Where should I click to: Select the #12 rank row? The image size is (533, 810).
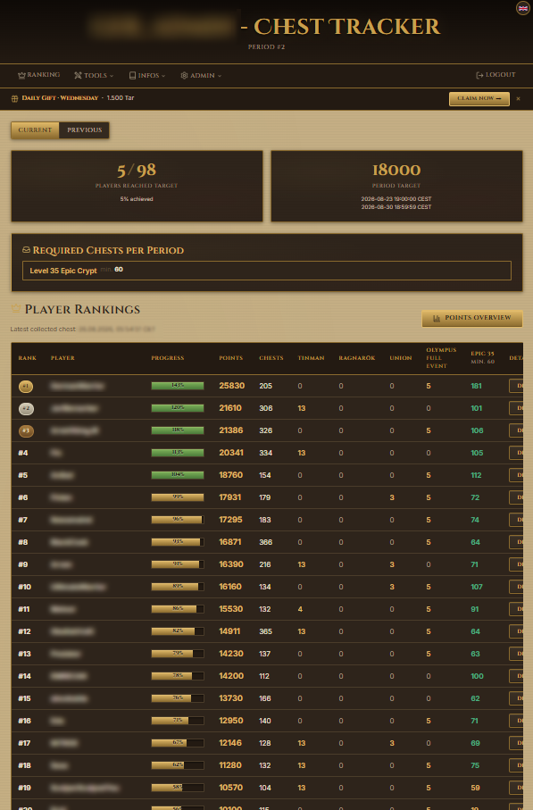tap(267, 631)
